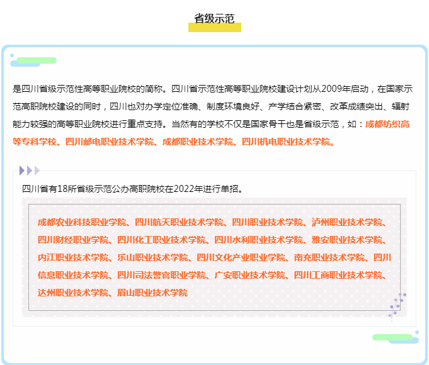The height and width of the screenshot is (365, 429).
Task: Select 内江职业技术学院 text
Action: (73, 257)
